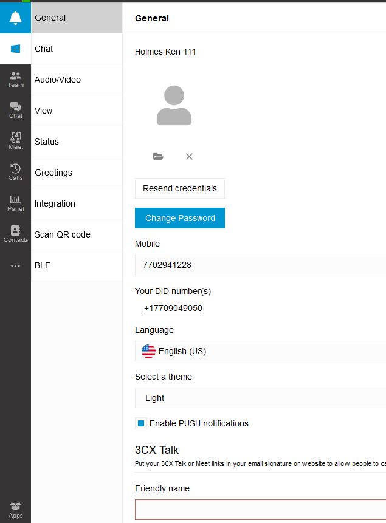Click the Friendly name input field
386x523 pixels.
coord(260,509)
